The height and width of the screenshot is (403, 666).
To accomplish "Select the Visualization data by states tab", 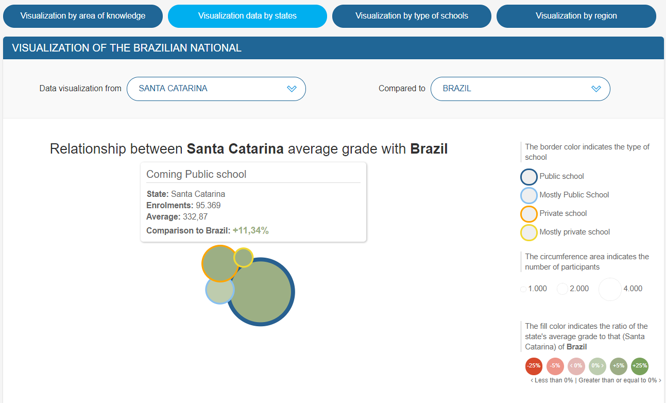I will point(247,16).
